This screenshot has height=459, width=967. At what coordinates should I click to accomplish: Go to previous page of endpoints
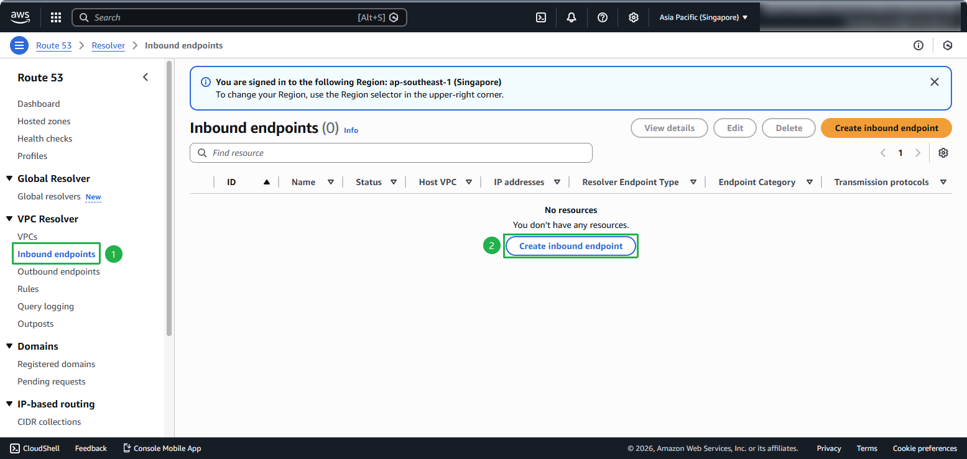tap(883, 153)
